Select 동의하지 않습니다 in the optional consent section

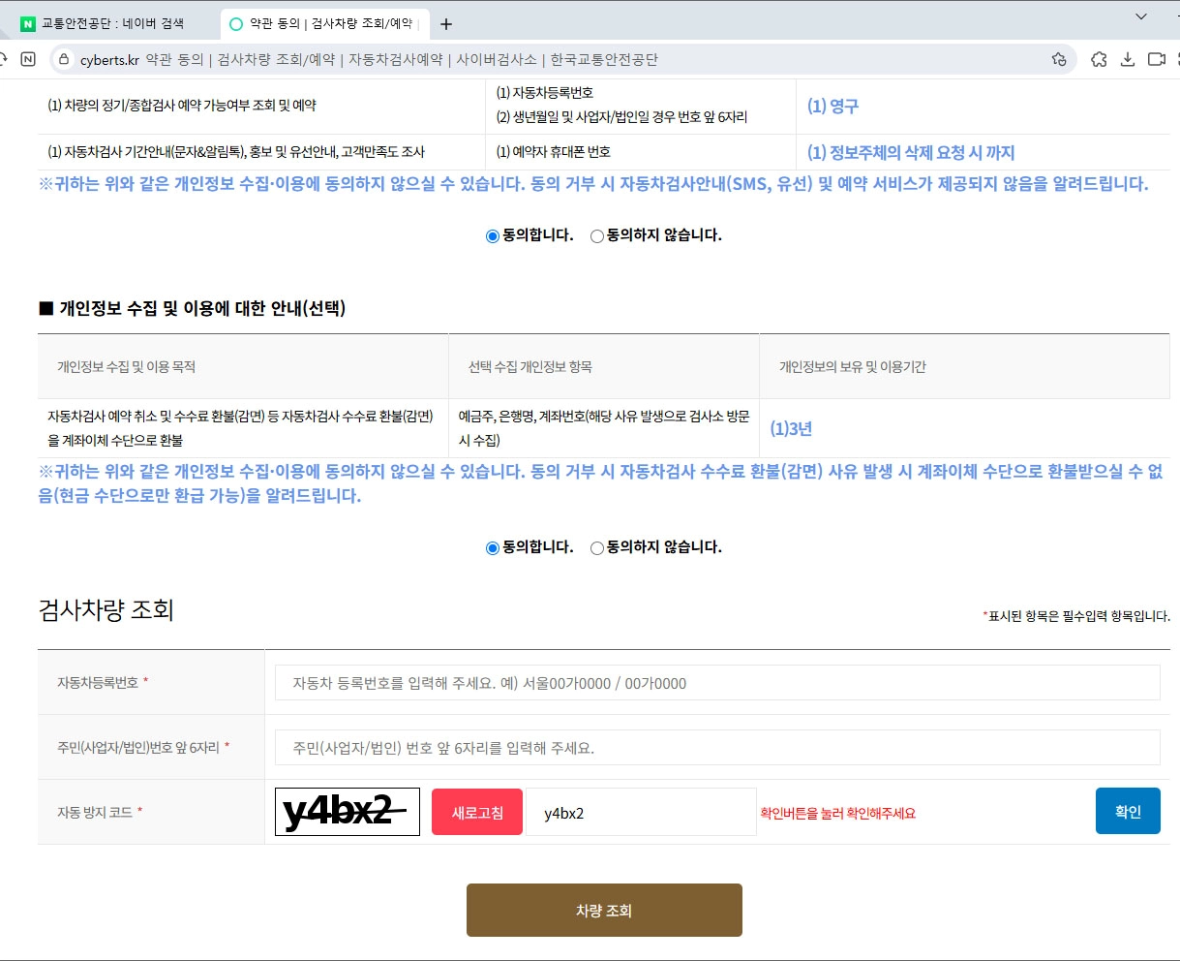(596, 547)
